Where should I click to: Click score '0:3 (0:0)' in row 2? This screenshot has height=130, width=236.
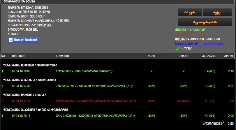point(210,86)
